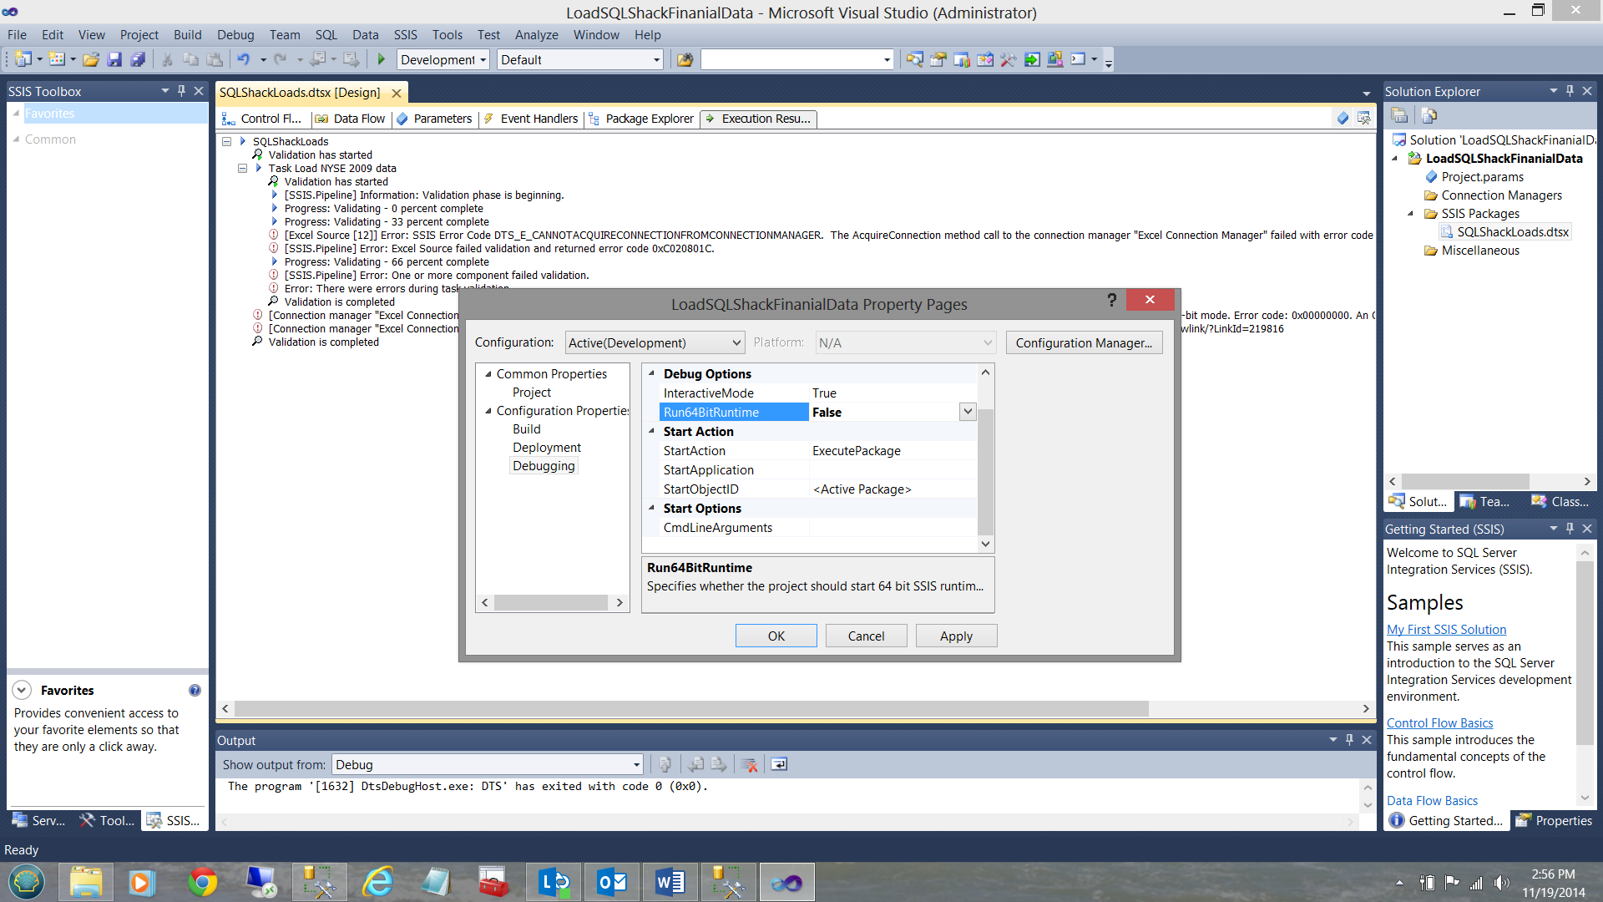Image resolution: width=1603 pixels, height=902 pixels.
Task: Switch to the Data Flow tab
Action: tap(359, 119)
